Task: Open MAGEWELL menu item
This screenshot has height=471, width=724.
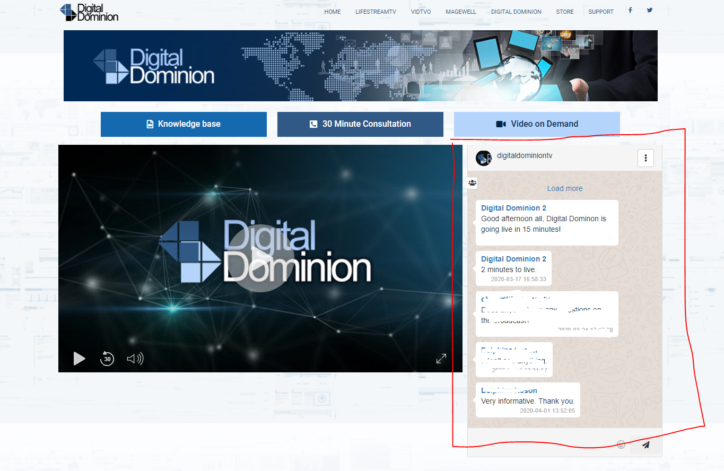Action: tap(461, 12)
